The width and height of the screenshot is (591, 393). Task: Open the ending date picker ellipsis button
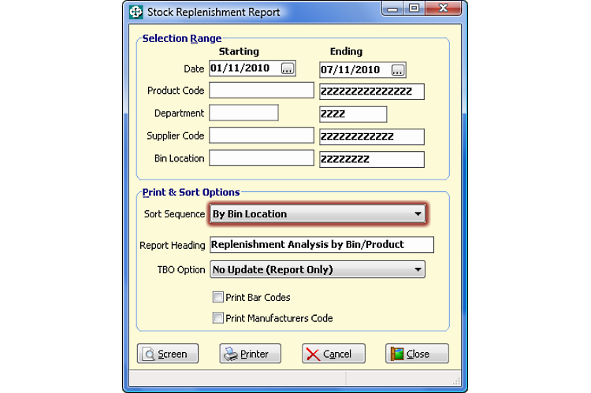(x=398, y=70)
